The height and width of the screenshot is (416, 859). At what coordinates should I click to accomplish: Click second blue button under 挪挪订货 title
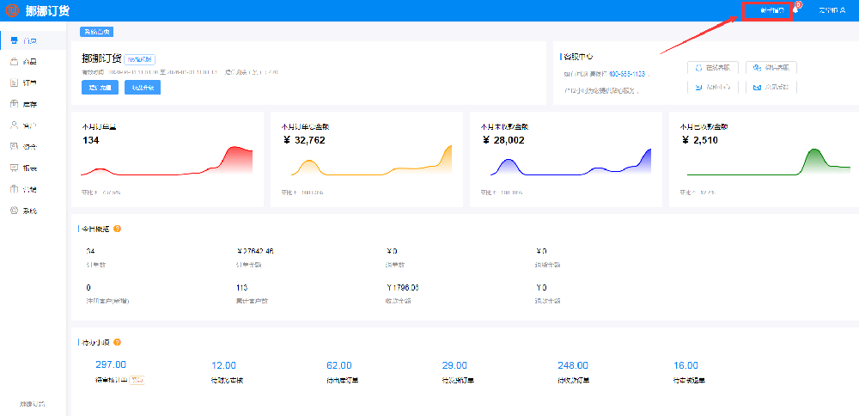click(142, 87)
